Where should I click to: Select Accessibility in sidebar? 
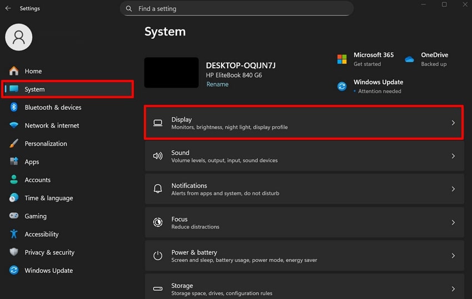point(68,234)
